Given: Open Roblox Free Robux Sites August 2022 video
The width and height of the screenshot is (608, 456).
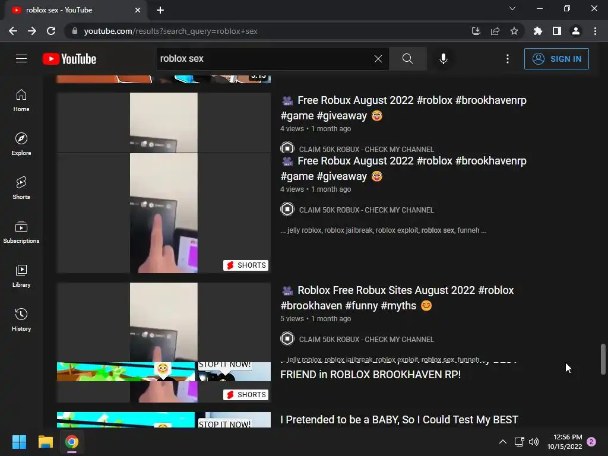Looking at the screenshot, I should pyautogui.click(x=397, y=298).
